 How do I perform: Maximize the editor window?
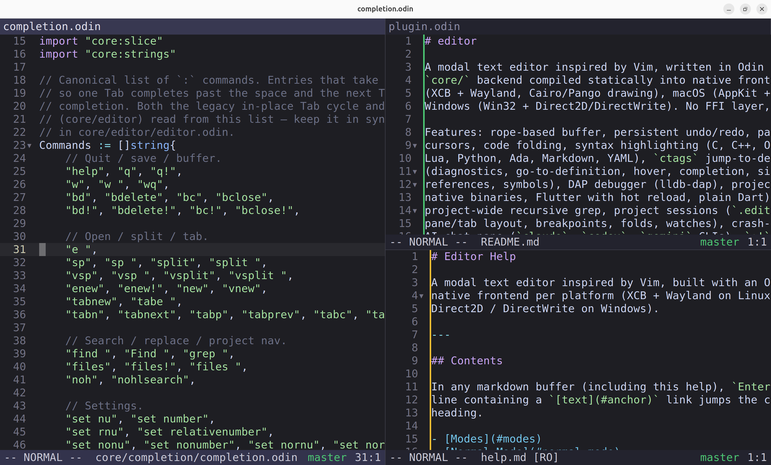tap(745, 9)
